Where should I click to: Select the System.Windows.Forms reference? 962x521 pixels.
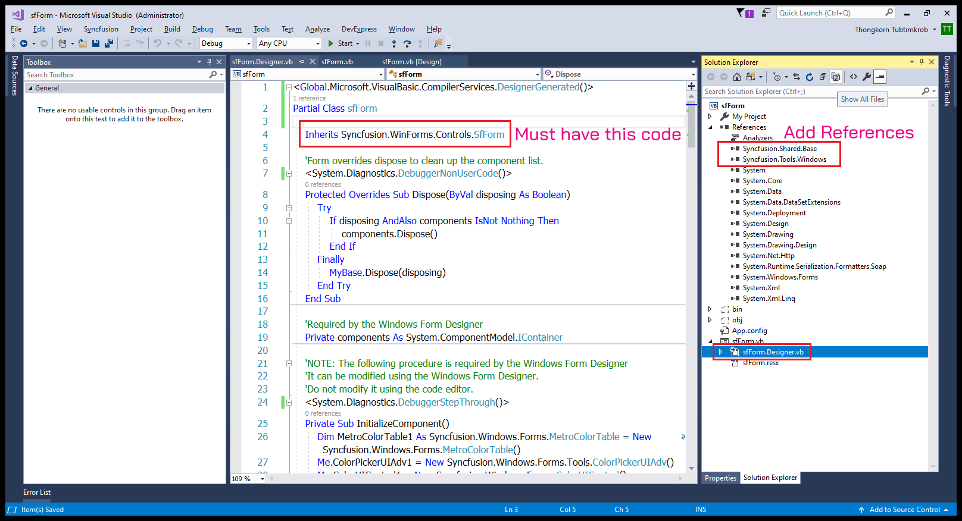click(x=780, y=277)
